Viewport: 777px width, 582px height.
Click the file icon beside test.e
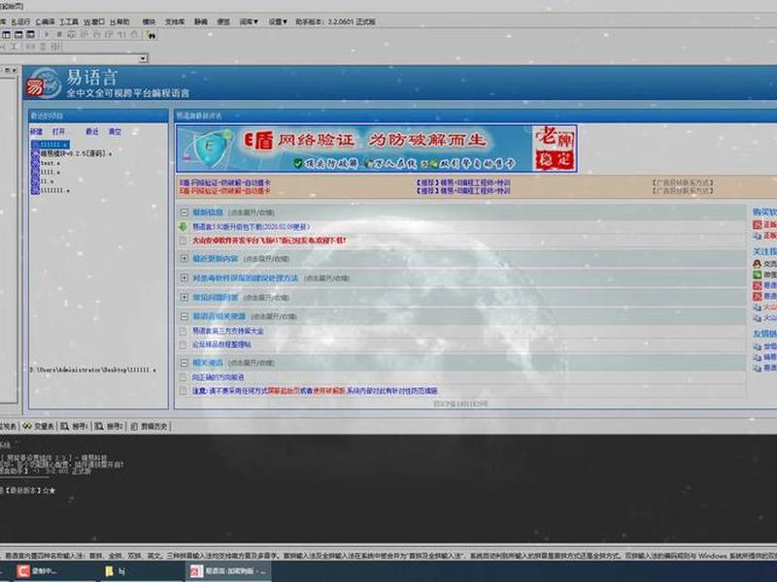tap(35, 163)
